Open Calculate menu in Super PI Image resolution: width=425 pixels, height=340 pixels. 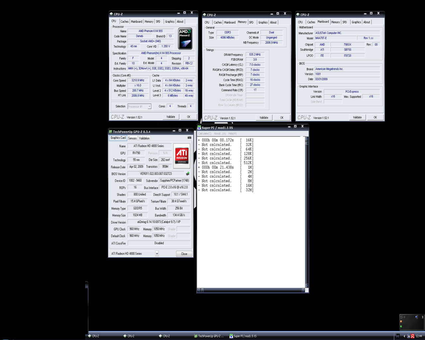pos(205,133)
